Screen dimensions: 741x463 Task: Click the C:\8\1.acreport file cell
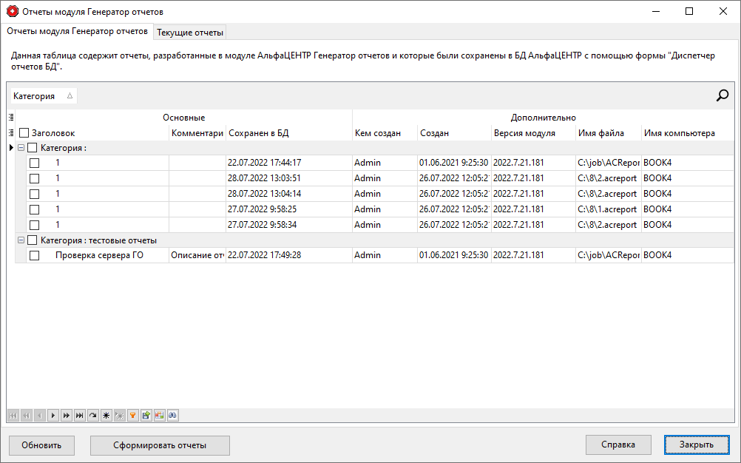coord(608,209)
